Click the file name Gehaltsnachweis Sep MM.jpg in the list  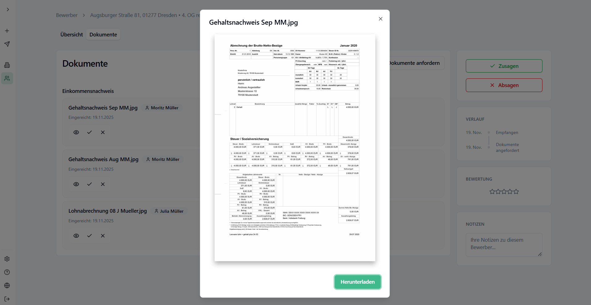click(x=103, y=108)
